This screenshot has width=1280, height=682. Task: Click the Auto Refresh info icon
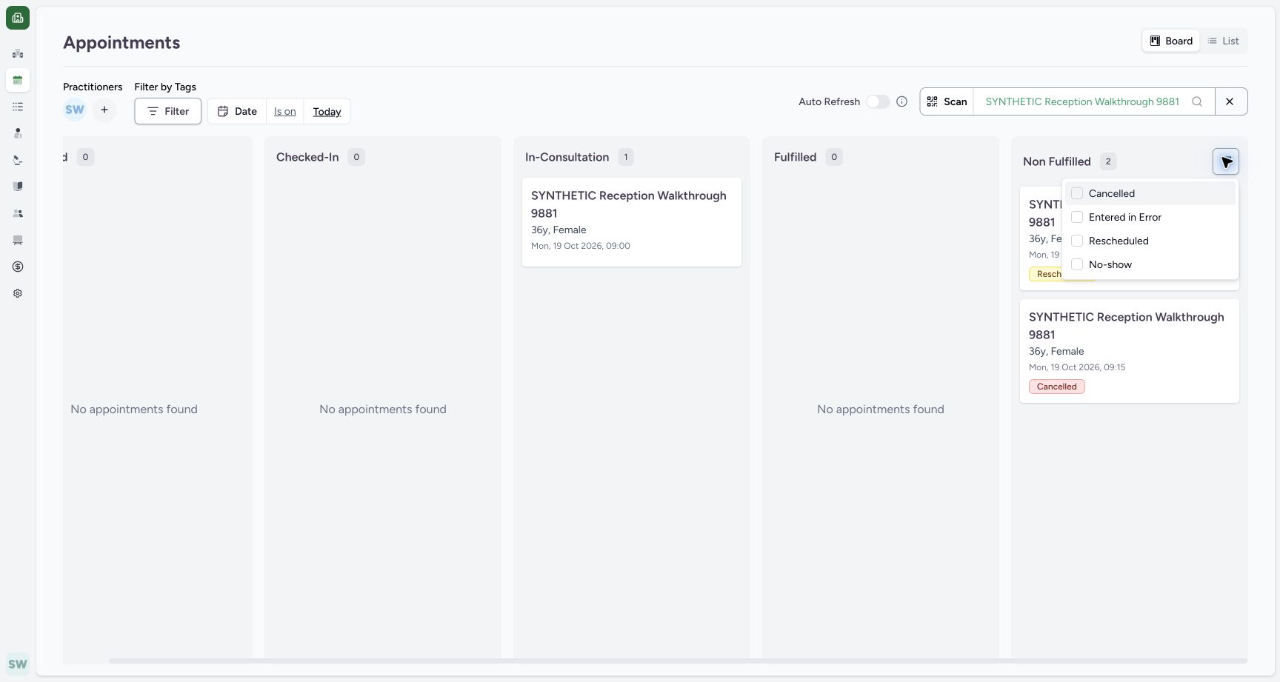(901, 101)
